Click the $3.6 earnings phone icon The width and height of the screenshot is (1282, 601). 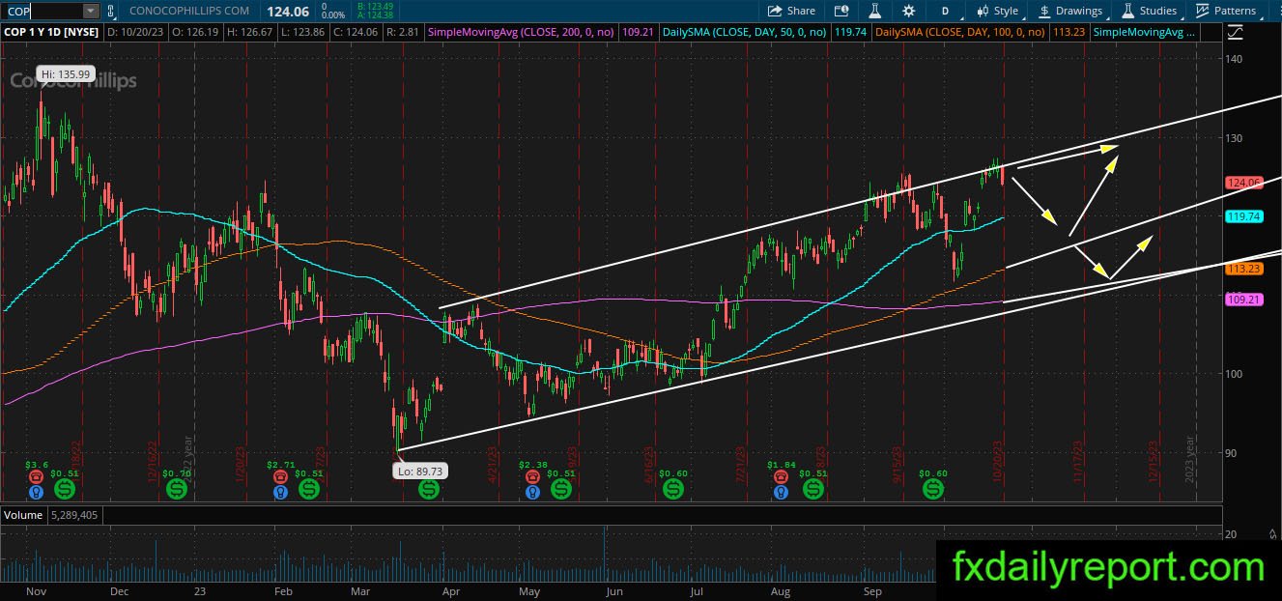37,475
